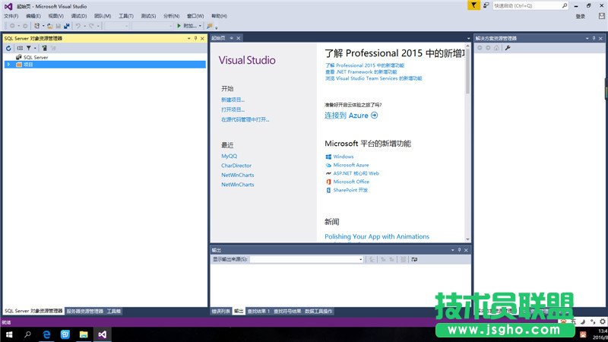Viewport: 608px width, 342px height.
Task: Switch to the 工具箱 tab
Action: [113, 311]
